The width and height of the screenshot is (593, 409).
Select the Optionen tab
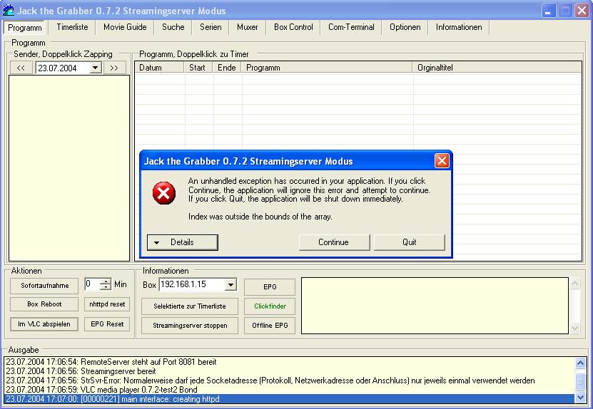point(405,27)
